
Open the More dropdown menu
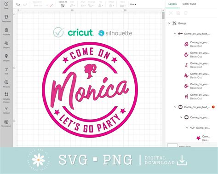(133, 4)
